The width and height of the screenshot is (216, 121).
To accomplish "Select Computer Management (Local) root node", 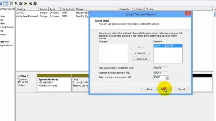I will tap(7, 9).
